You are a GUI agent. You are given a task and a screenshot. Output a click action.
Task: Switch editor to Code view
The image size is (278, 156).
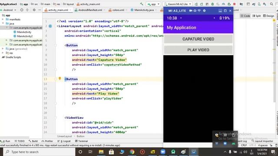pyautogui.click(x=245, y=16)
